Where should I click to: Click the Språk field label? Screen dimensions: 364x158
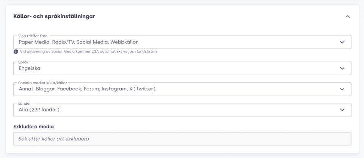coord(24,62)
